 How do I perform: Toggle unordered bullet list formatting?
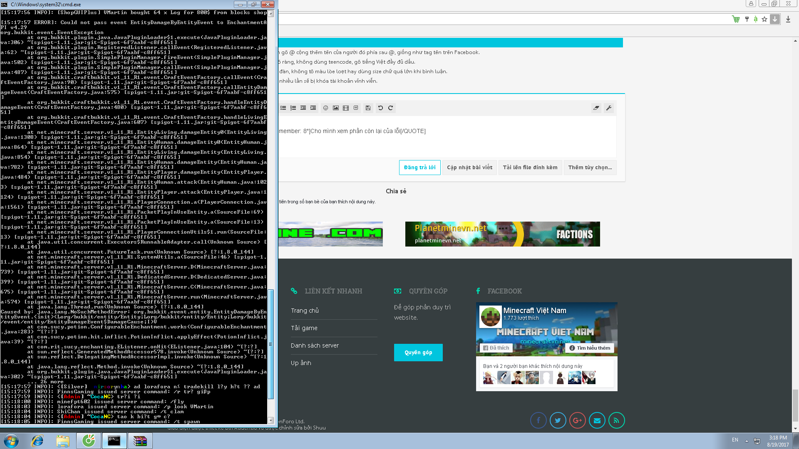283,108
